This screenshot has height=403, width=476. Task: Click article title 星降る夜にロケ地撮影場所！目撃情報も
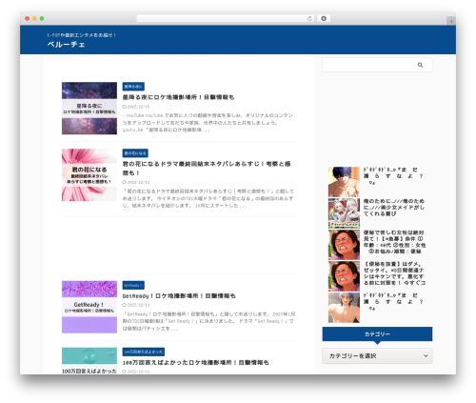tap(178, 97)
